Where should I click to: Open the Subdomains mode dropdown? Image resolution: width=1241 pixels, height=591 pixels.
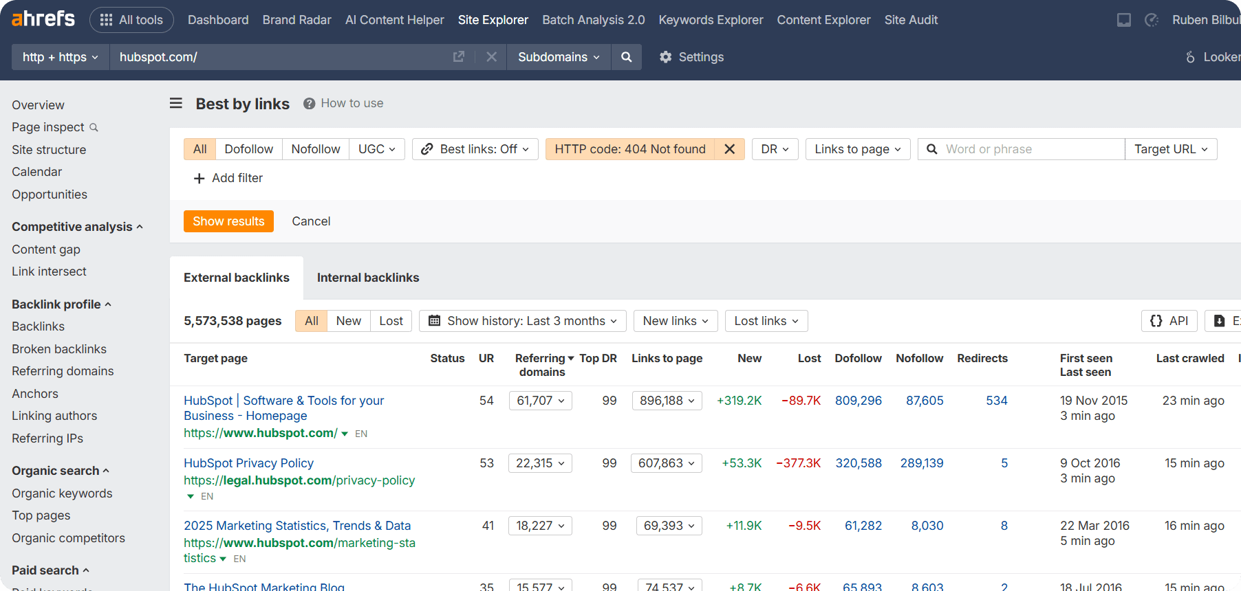[x=559, y=57]
